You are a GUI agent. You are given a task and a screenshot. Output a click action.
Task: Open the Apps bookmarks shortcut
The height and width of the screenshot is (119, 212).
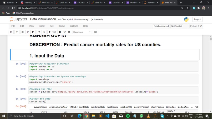6,13
